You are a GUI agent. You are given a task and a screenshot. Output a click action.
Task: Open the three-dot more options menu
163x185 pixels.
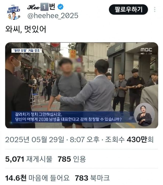(155, 9)
